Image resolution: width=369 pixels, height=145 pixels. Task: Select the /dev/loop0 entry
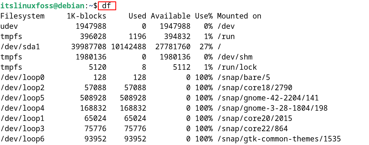[22, 77]
